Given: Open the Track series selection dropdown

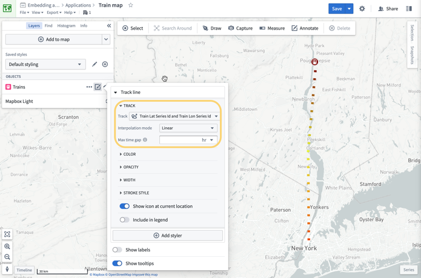Looking at the screenshot, I should tap(174, 116).
